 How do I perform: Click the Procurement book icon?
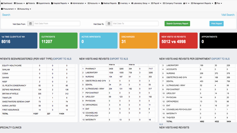pos(2,9)
